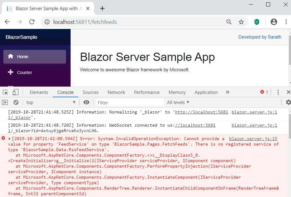Show hidden DevTools panels via chevron
This screenshot has width=291, height=197.
coord(227,92)
